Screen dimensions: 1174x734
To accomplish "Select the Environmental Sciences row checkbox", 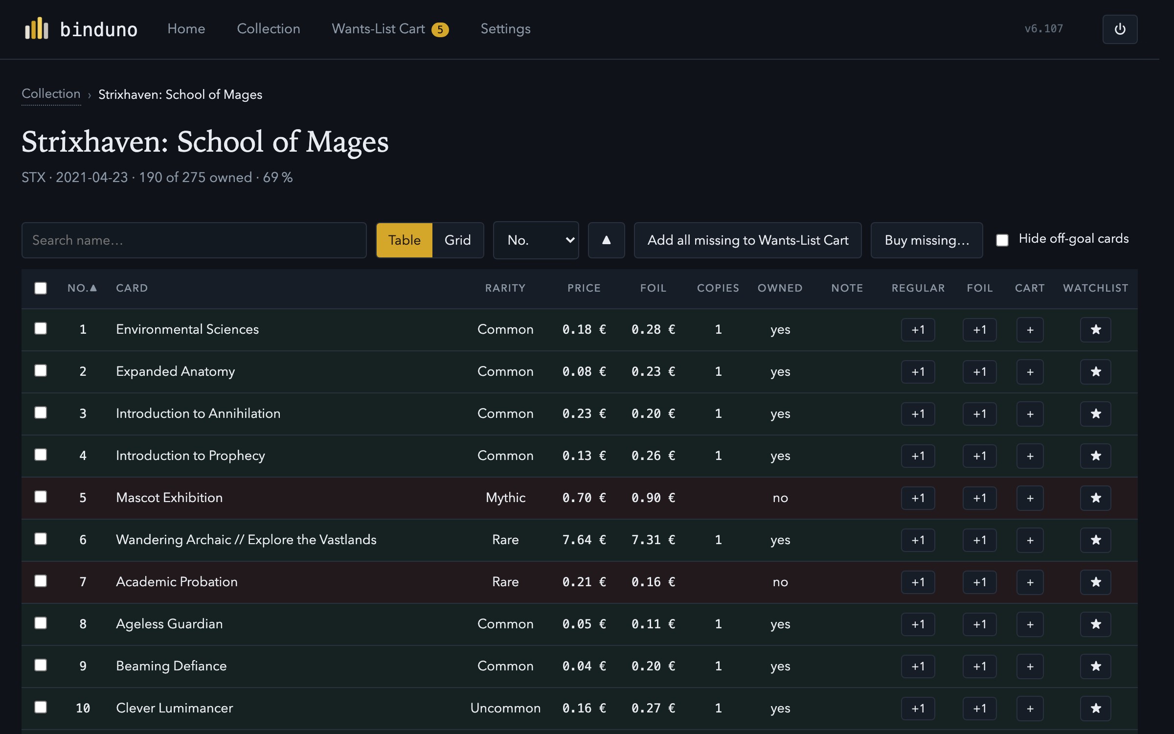I will [41, 328].
